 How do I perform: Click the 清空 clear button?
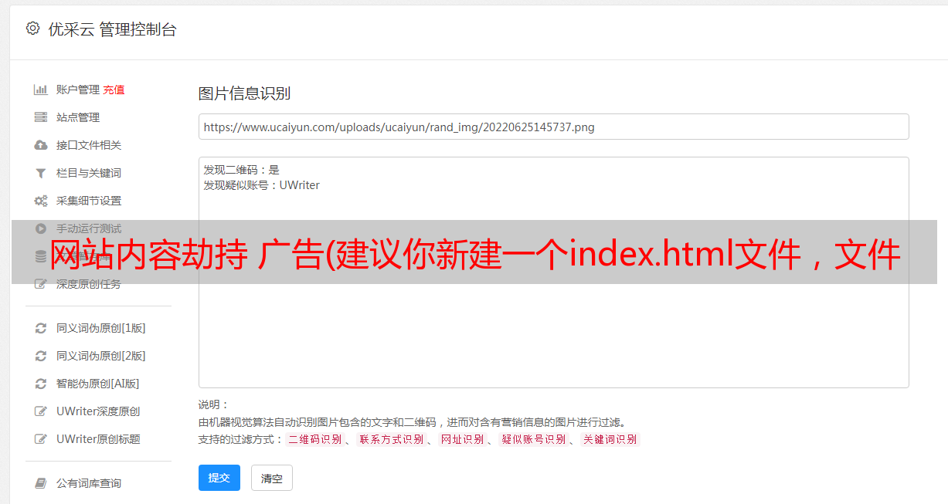[272, 478]
